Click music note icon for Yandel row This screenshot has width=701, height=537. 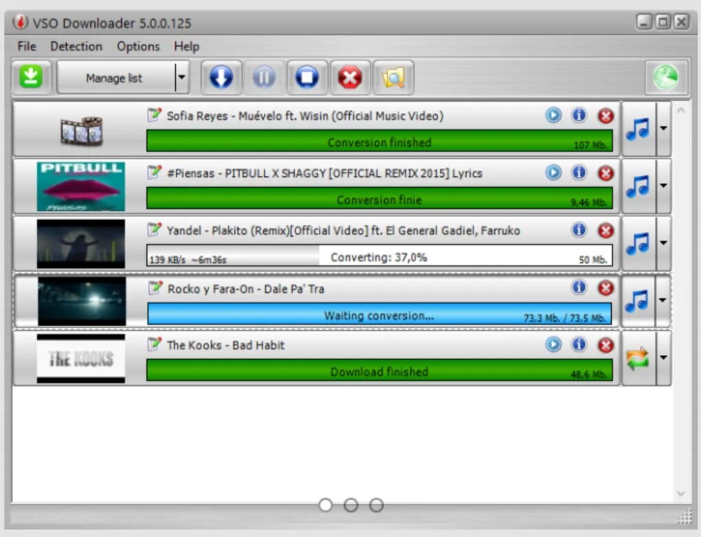tap(638, 243)
